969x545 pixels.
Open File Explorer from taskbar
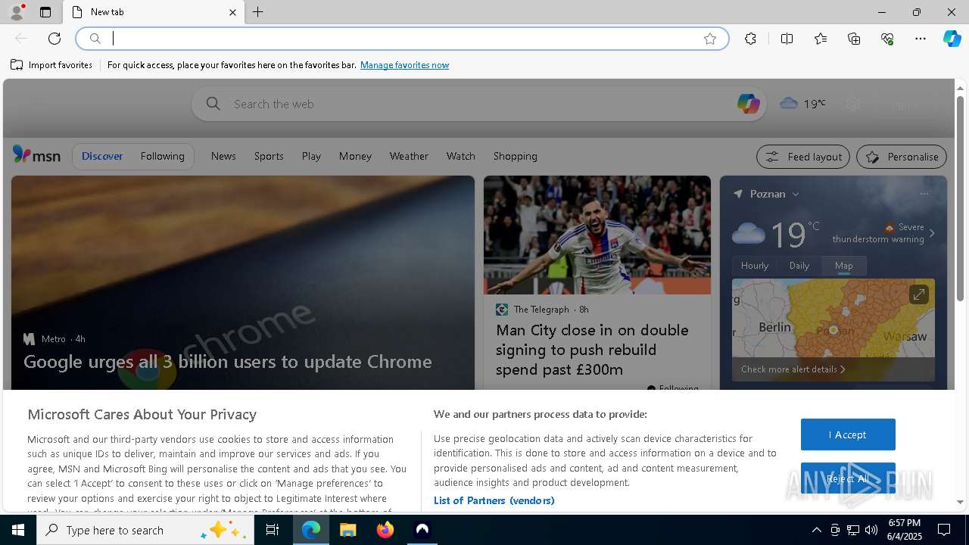[x=347, y=530]
